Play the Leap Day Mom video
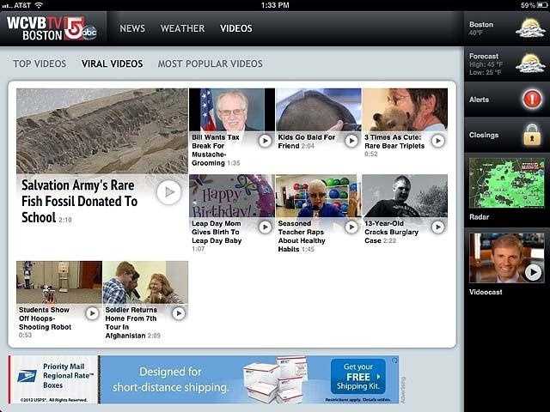550x412 pixels. (x=265, y=227)
